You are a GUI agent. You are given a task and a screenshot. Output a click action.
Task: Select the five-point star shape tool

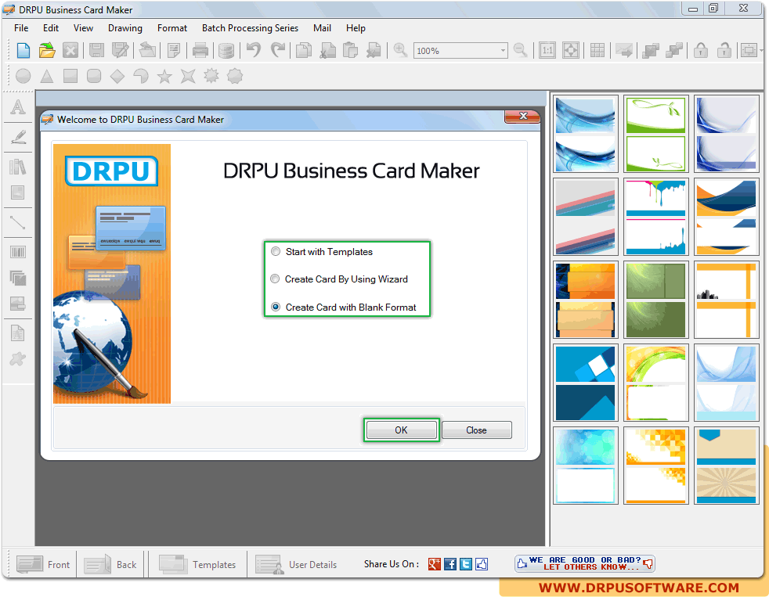point(164,76)
